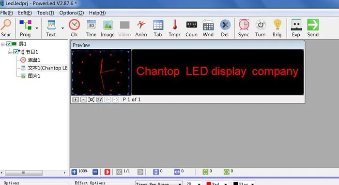
Task: Select the Chantop LED text area in preview
Action: coord(217,72)
